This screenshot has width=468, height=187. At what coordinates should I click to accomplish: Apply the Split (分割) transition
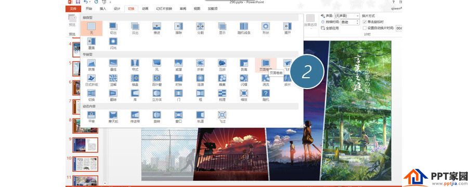tap(200, 28)
